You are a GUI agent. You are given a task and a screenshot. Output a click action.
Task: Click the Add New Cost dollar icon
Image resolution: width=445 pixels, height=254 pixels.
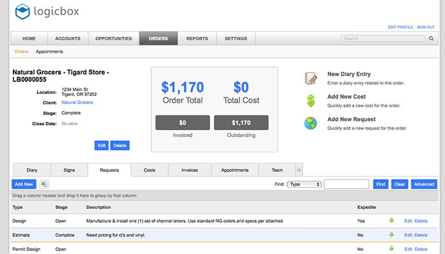click(x=310, y=100)
